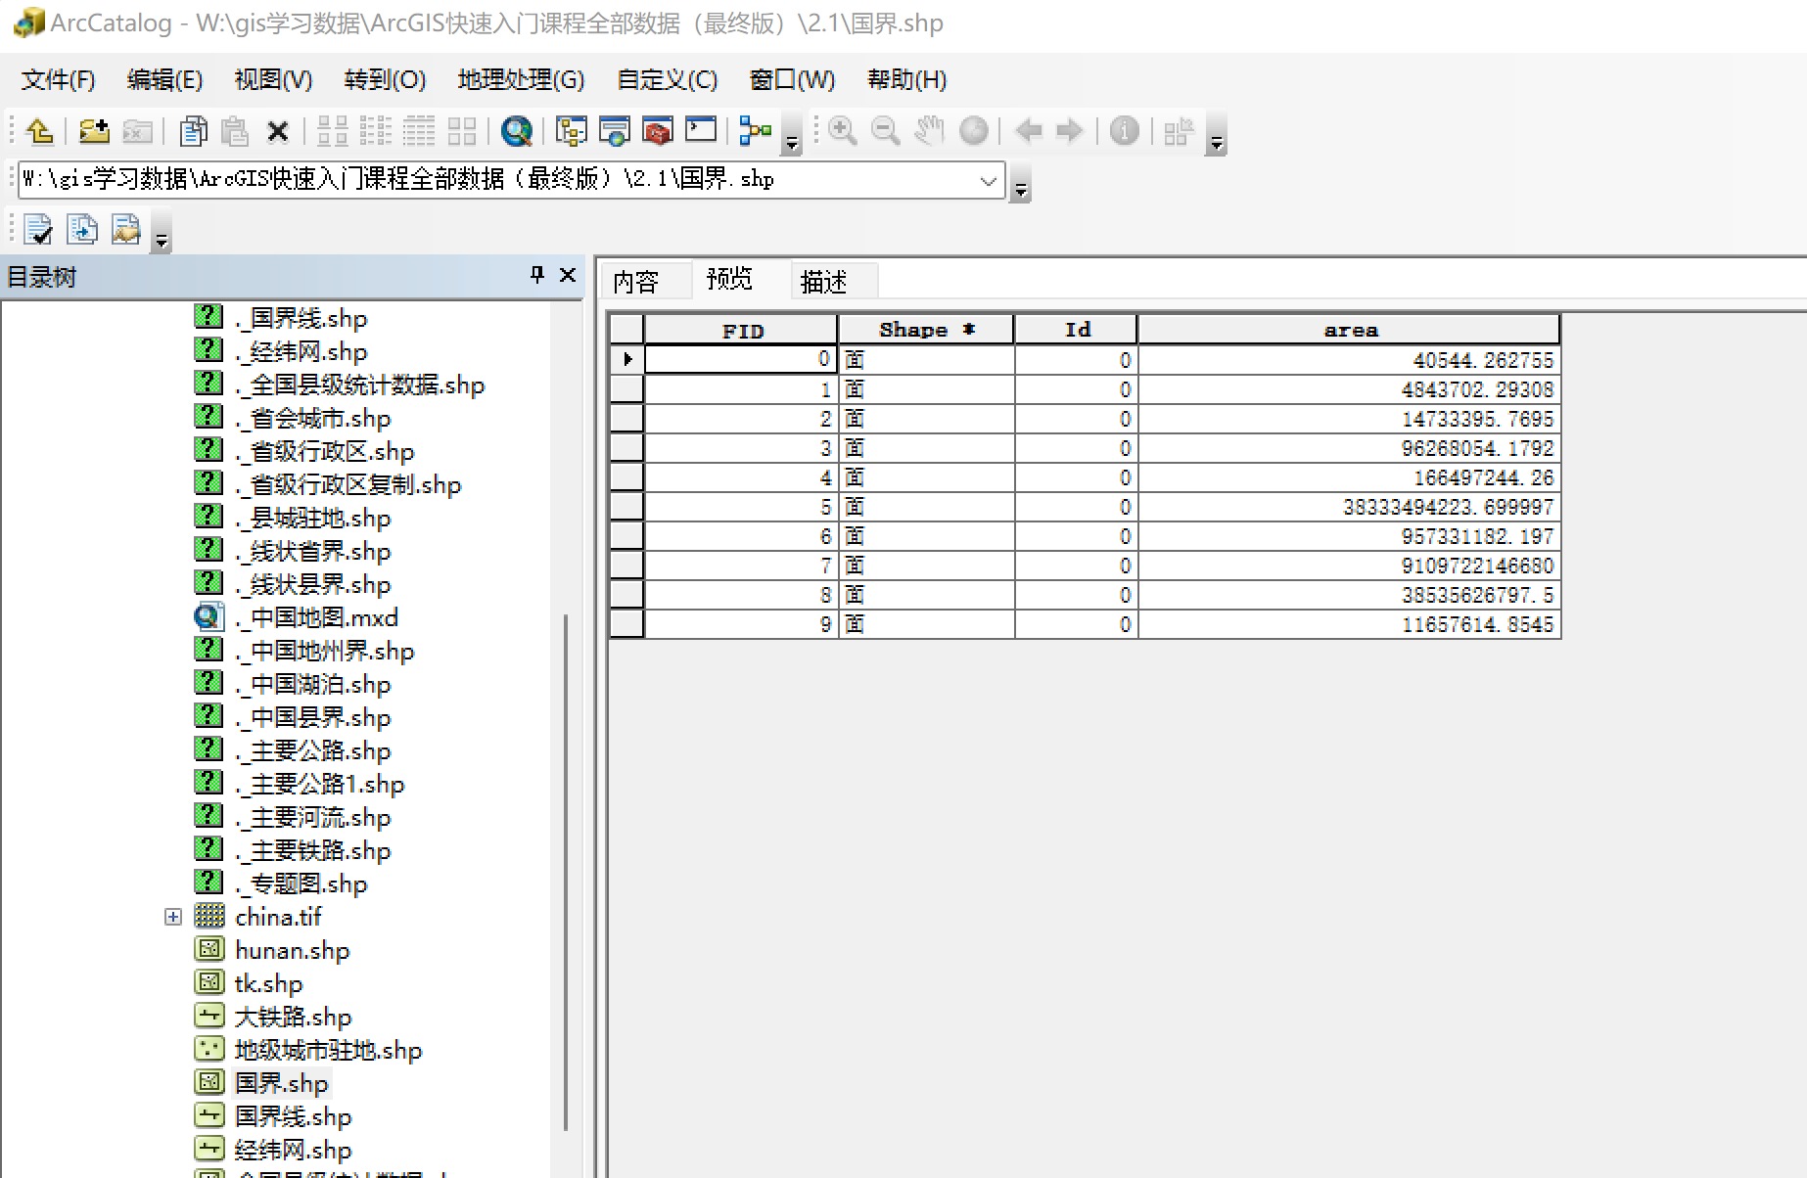Click the Copy toolbar icon
This screenshot has width=1807, height=1178.
[193, 130]
